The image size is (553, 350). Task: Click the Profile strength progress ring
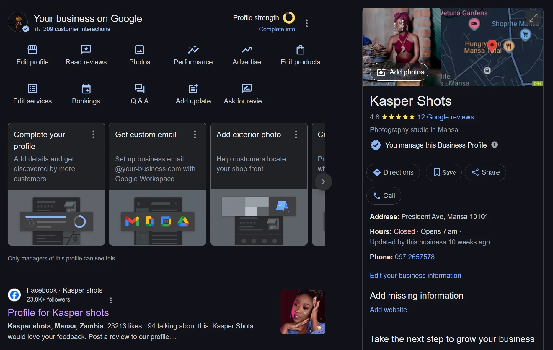coord(289,17)
